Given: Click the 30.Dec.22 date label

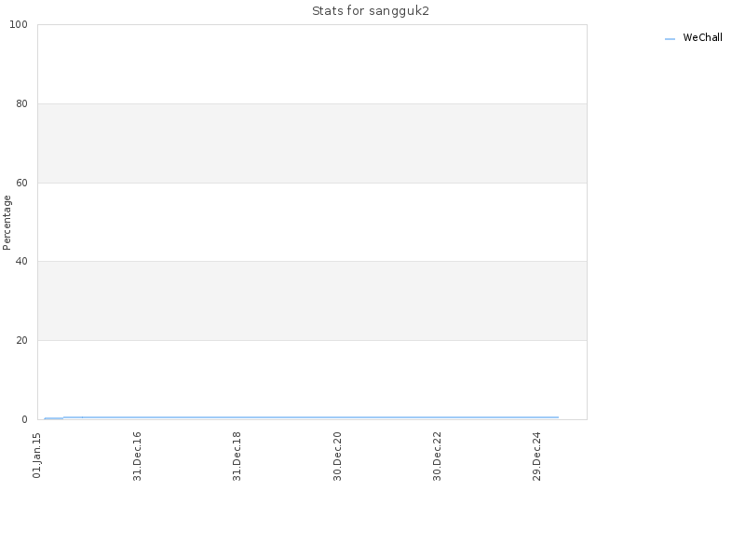Looking at the screenshot, I should click(x=437, y=457).
